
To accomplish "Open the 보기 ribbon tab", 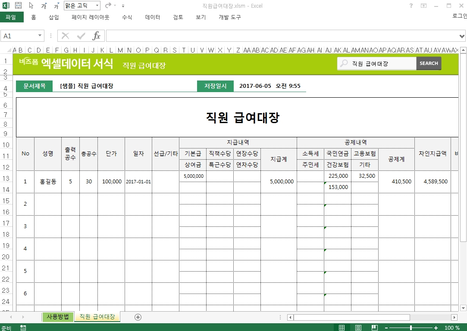I will pyautogui.click(x=201, y=17).
